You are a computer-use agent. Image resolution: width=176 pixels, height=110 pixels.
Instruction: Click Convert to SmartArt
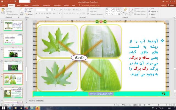(95, 14)
